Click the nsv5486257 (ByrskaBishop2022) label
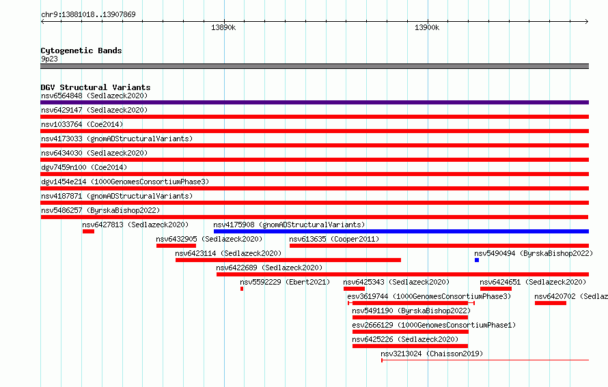Screen dimensions: 608x387 100,210
